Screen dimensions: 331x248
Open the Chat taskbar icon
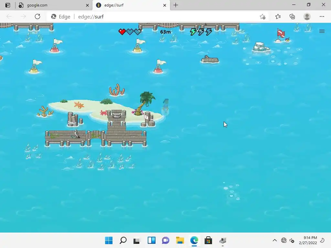tap(165, 240)
